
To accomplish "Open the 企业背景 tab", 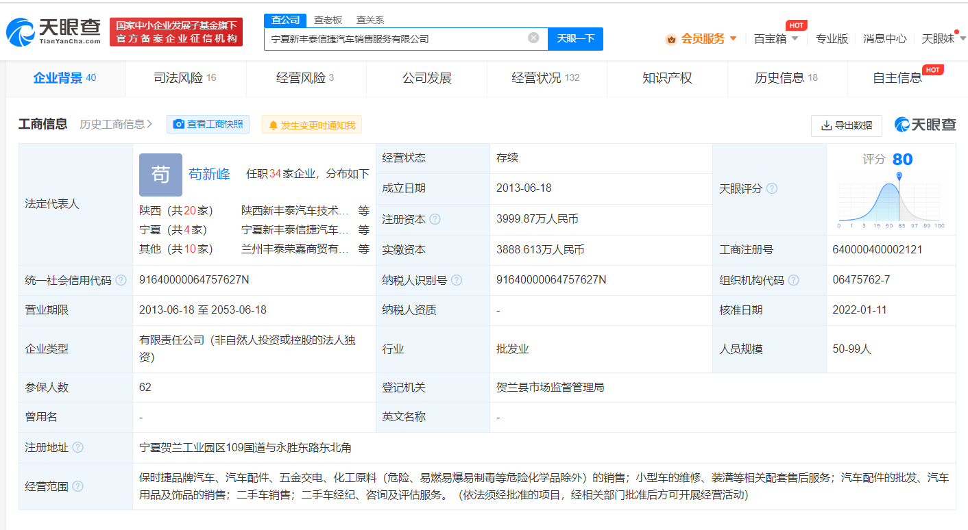I will [65, 78].
